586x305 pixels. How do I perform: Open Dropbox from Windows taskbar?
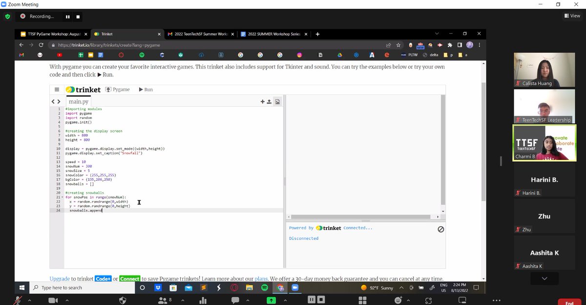[x=157, y=287]
